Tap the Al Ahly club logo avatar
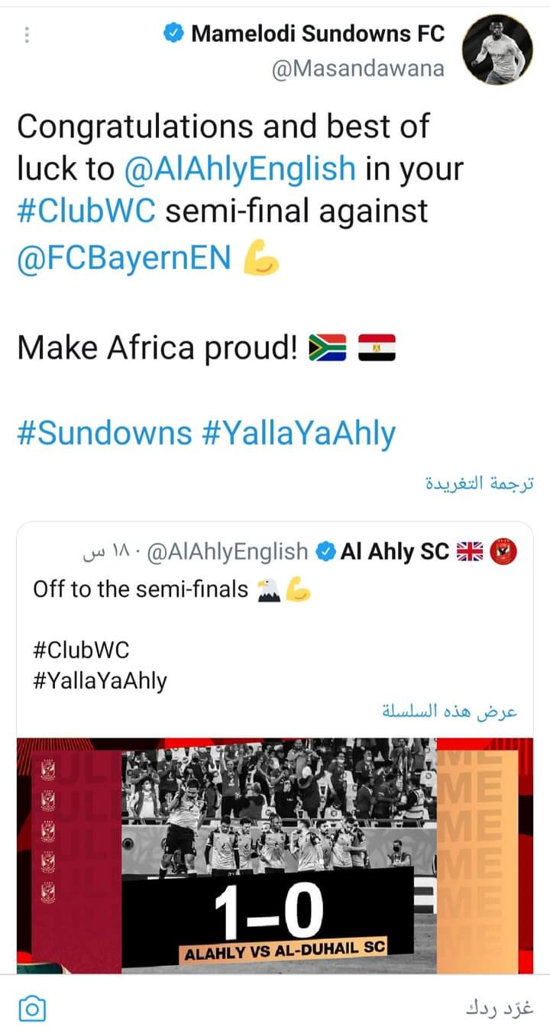550x1033 pixels. pyautogui.click(x=505, y=550)
